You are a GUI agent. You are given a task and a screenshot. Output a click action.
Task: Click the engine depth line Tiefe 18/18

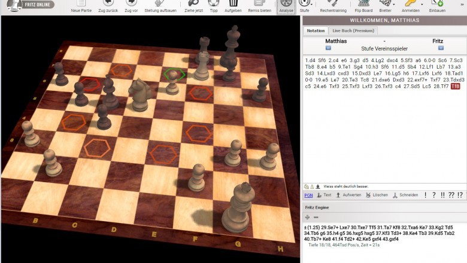344,245
